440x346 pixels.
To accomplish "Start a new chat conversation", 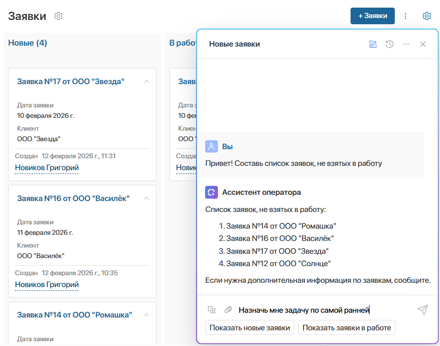I will pyautogui.click(x=373, y=44).
